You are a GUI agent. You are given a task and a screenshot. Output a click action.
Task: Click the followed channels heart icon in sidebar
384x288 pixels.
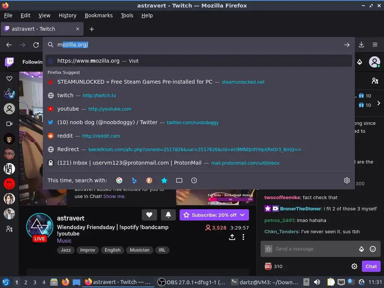pyautogui.click(x=9, y=79)
